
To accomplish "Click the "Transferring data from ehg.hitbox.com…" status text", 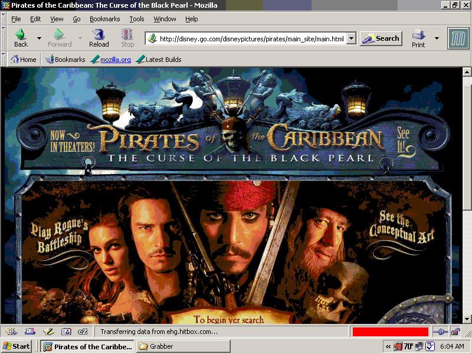I will tap(159, 332).
